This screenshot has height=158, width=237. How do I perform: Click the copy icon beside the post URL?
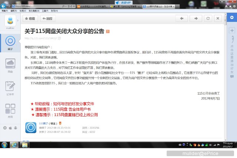coord(59,38)
